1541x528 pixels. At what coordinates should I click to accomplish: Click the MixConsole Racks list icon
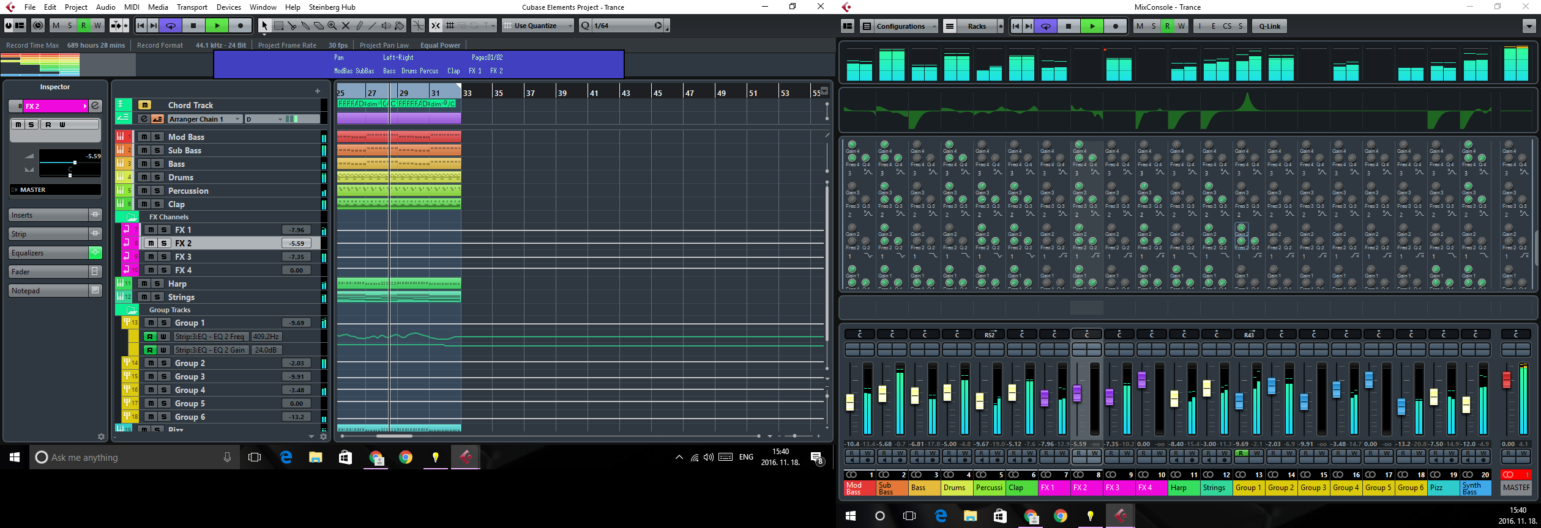[x=949, y=26]
